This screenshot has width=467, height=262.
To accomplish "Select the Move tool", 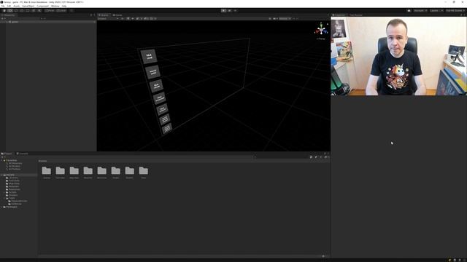I will click(9, 10).
